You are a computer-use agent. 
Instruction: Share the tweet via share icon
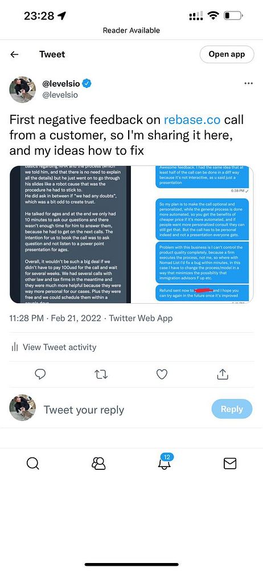click(223, 375)
